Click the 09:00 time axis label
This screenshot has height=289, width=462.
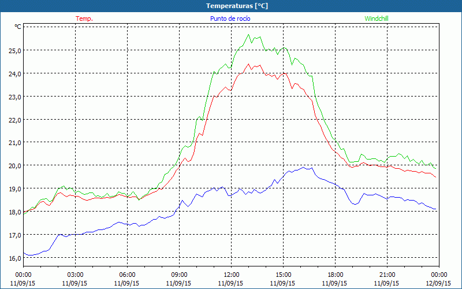click(x=179, y=275)
